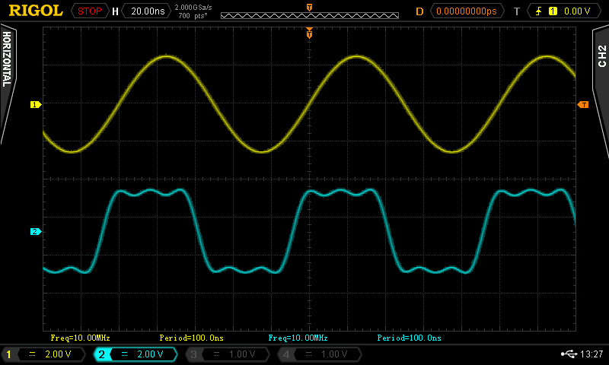
Task: Open the HORIZONTAL side tab
Action: pos(7,59)
